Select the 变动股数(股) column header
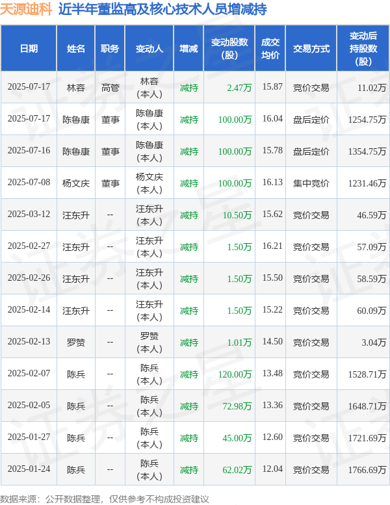 [x=229, y=49]
